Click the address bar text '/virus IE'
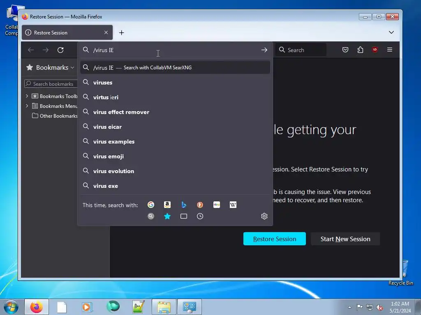Screen dimensions: 421x315 (x=103, y=50)
